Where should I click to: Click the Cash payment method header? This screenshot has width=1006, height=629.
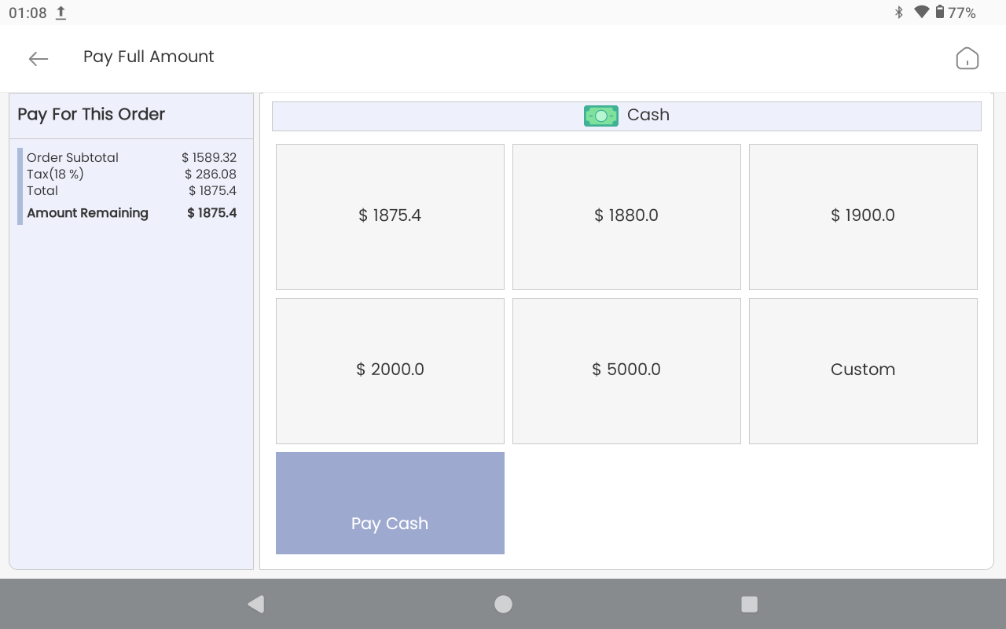coord(626,116)
